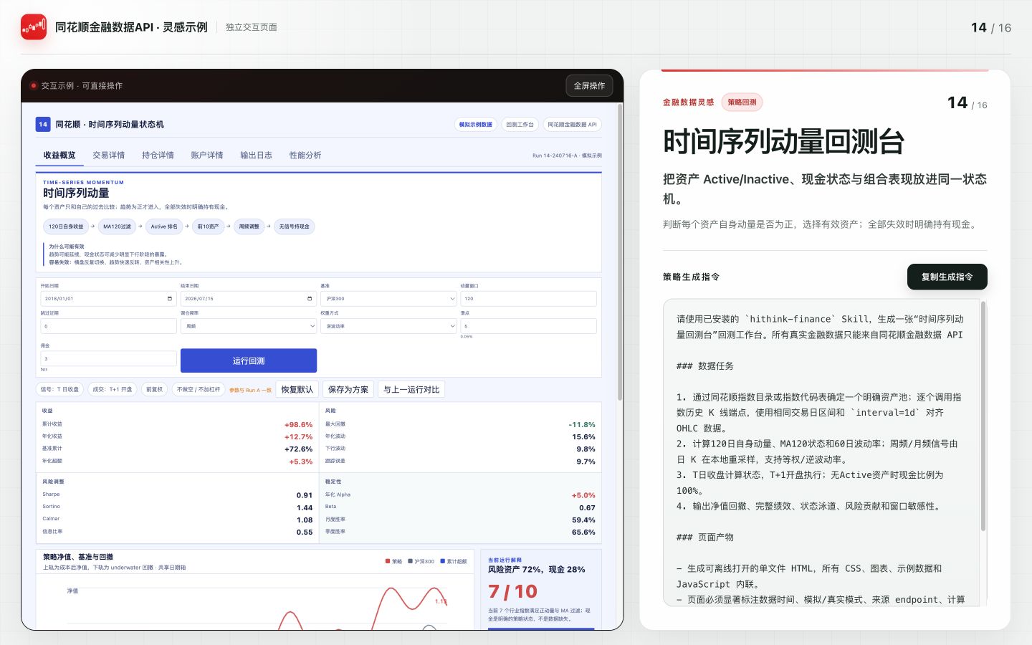Open the 结束日期 calendar picker icon
Screen dimensions: 1032x645
[310, 299]
